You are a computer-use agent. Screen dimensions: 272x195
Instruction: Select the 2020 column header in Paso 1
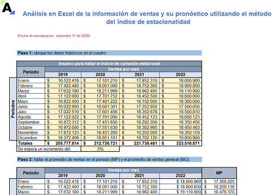click(x=100, y=75)
